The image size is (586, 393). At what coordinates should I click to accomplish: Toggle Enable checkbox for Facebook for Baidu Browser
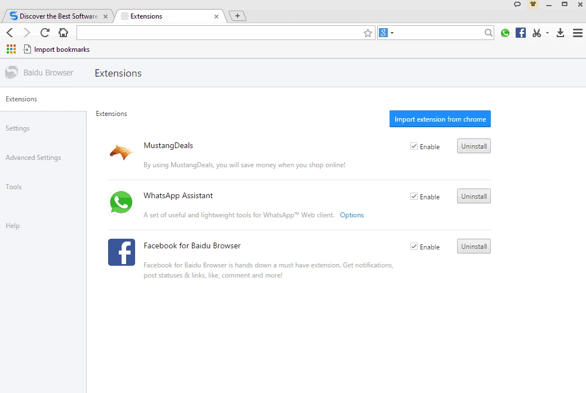coord(414,247)
